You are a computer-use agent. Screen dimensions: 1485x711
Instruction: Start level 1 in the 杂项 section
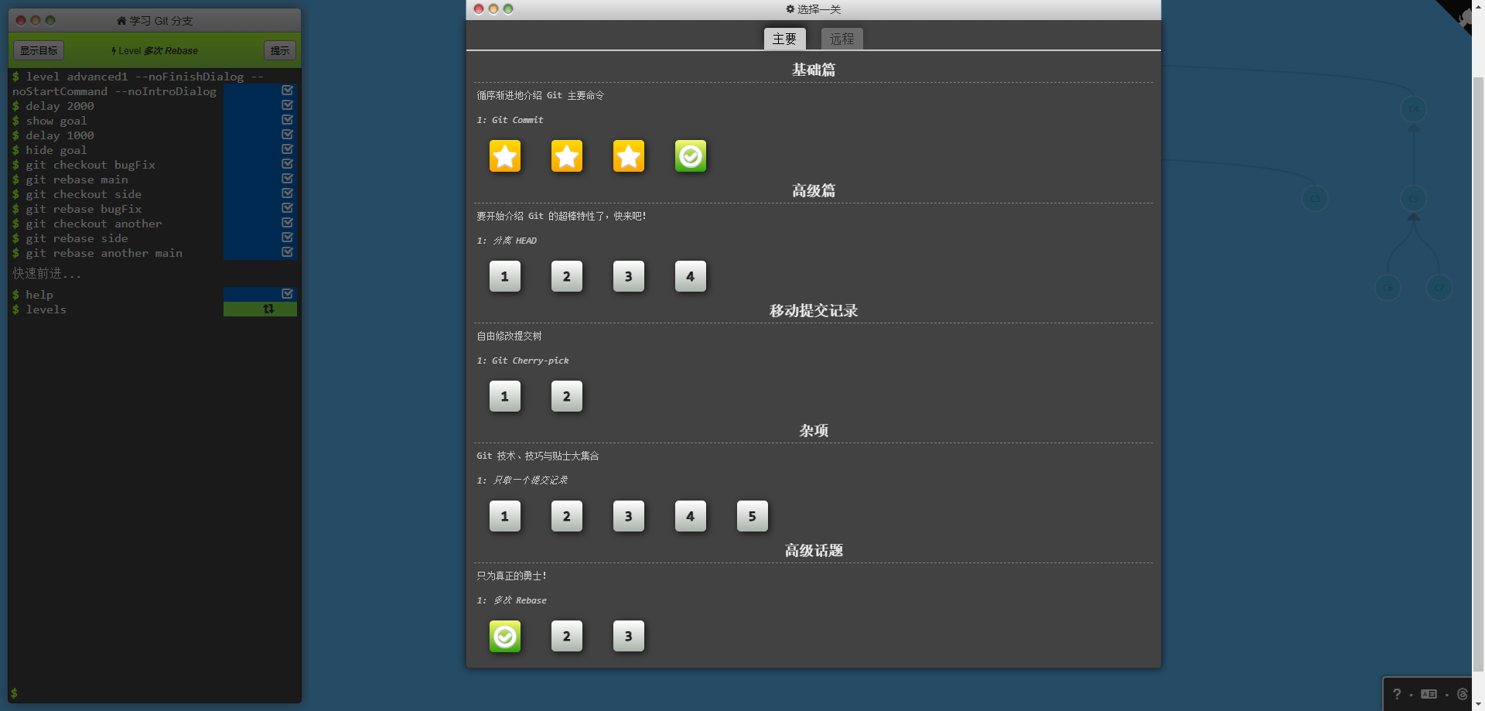pos(505,516)
